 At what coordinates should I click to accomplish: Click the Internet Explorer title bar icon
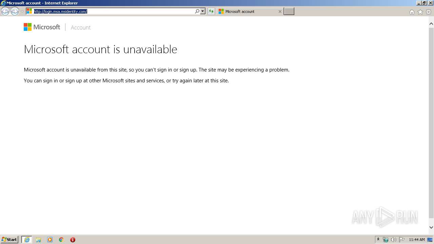point(3,3)
